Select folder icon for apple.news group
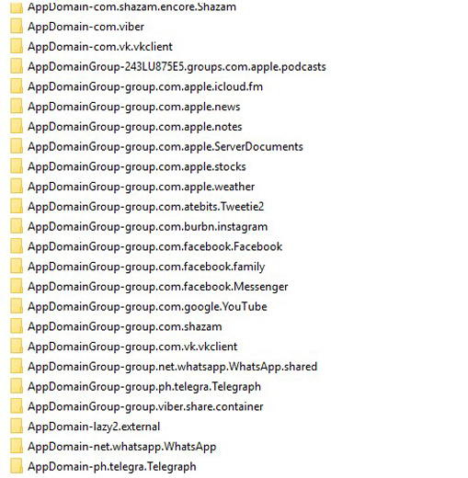Image resolution: width=468 pixels, height=478 pixels. [x=17, y=106]
